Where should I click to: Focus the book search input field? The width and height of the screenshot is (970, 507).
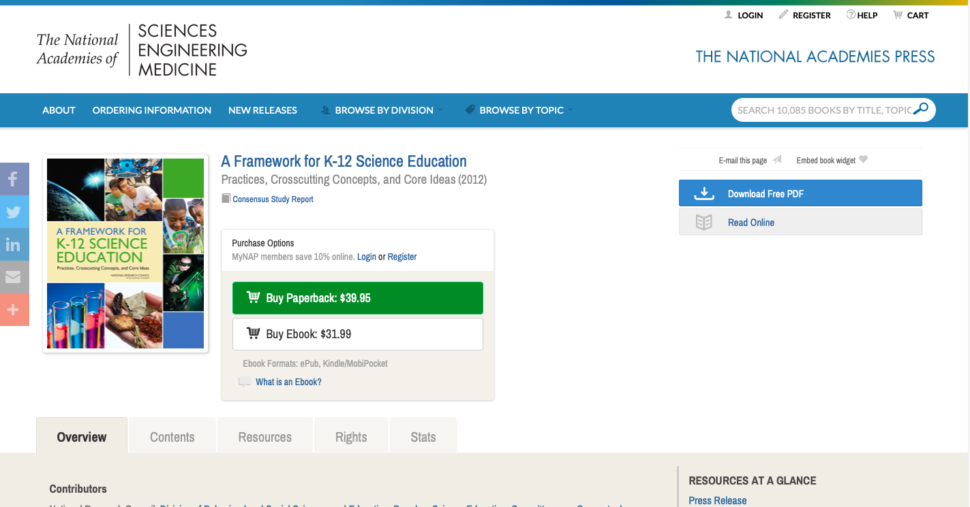823,110
